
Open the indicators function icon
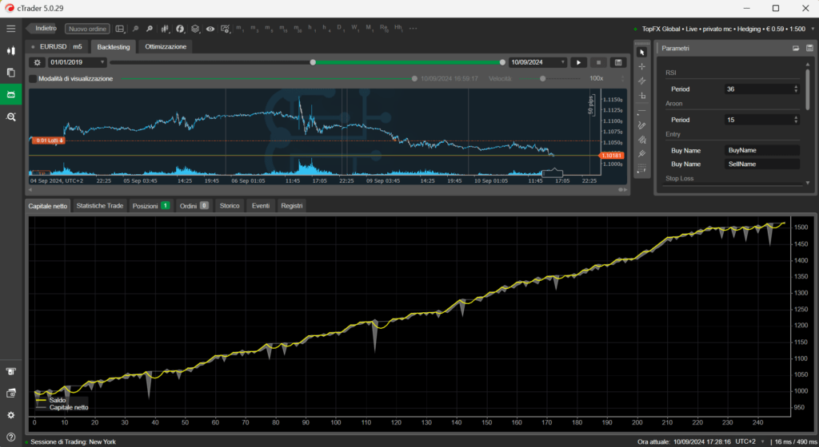pos(180,29)
